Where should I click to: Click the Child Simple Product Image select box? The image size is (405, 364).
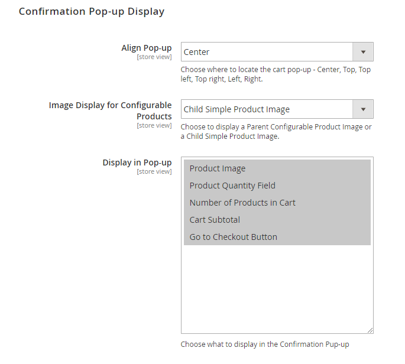267,109
